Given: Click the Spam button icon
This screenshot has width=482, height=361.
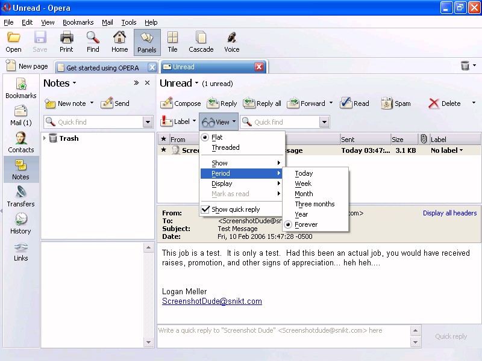Looking at the screenshot, I should tap(387, 103).
